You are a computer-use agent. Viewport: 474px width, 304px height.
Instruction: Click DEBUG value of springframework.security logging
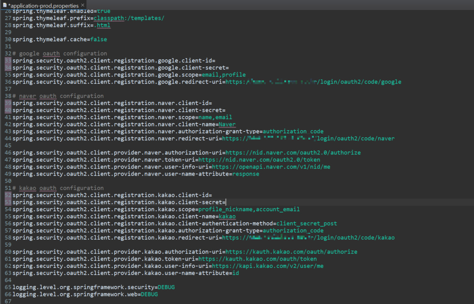coord(166,287)
